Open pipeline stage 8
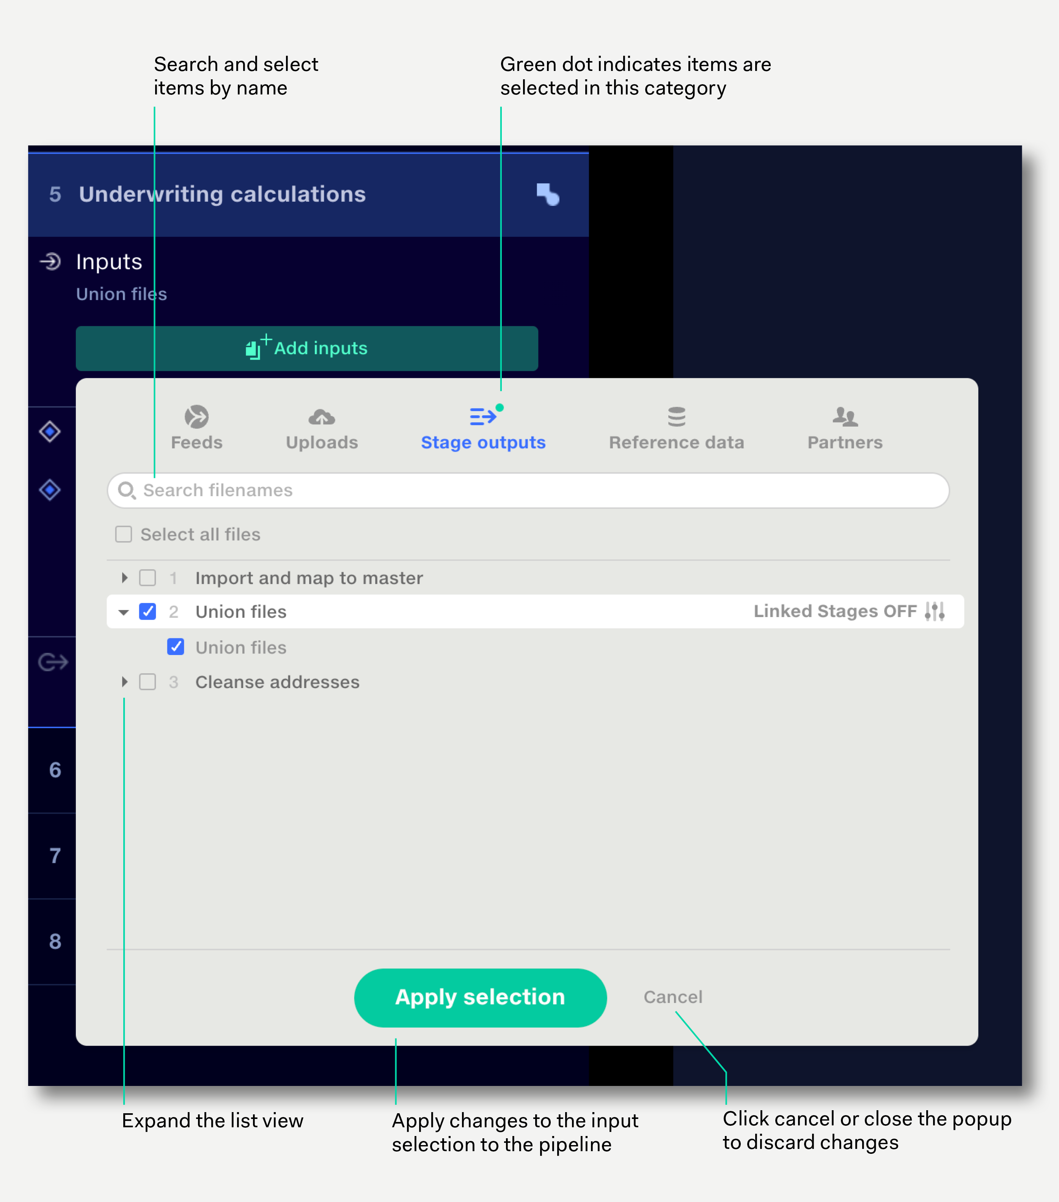1059x1202 pixels. [x=55, y=941]
